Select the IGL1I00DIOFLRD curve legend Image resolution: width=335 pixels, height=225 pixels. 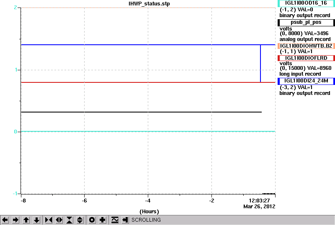[306, 58]
